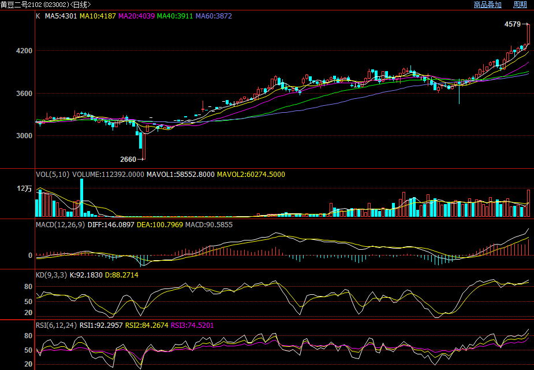Click the MACD(12,26,9) indicator name

(60, 225)
